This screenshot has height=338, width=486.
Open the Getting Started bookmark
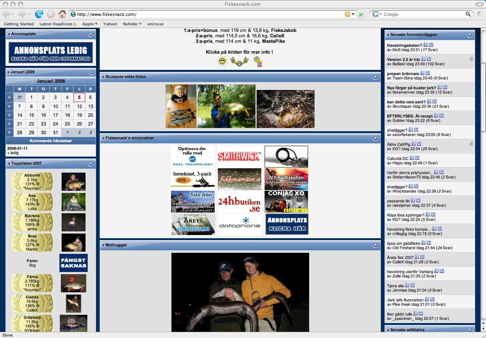[x=19, y=24]
